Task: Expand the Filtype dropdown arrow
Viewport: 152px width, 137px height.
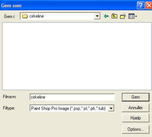Action: (x=111, y=108)
